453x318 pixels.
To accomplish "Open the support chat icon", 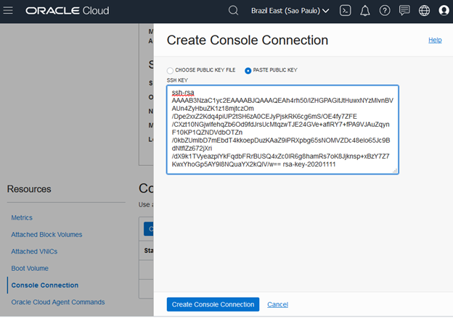I will 404,11.
